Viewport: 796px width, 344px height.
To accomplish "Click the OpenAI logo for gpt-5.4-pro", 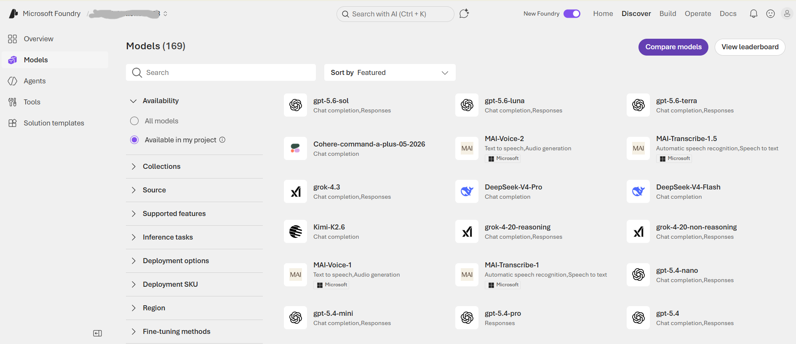I will (467, 317).
